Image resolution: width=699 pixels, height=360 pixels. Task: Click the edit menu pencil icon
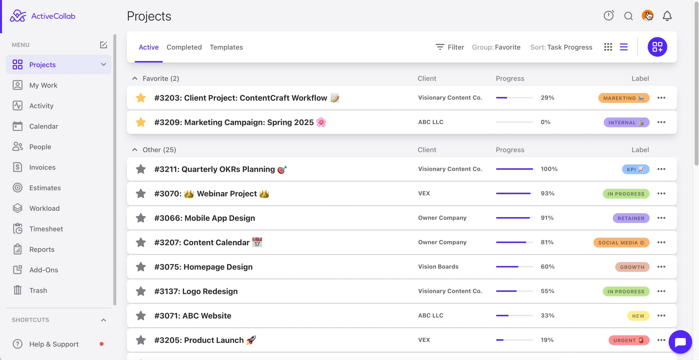(x=103, y=45)
